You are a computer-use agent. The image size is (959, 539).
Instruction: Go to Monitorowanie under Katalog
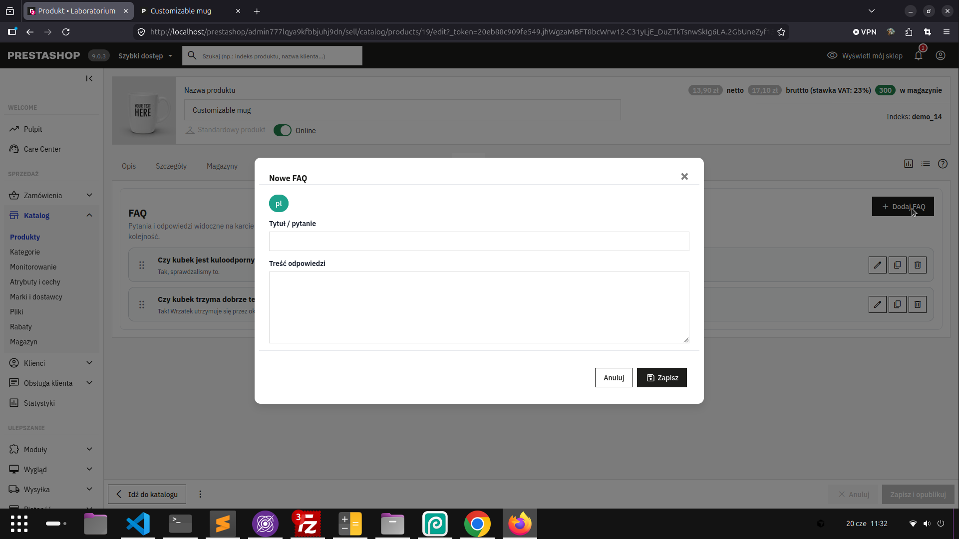click(33, 267)
